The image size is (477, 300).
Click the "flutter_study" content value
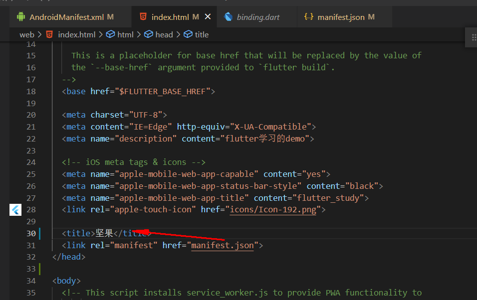pyautogui.click(x=328, y=198)
